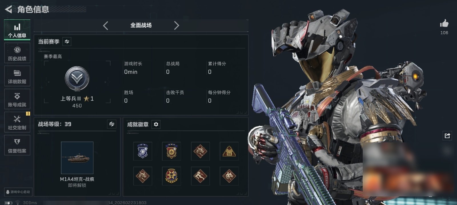Click the red star circular achievement badge
457x205 pixels.
point(171,176)
